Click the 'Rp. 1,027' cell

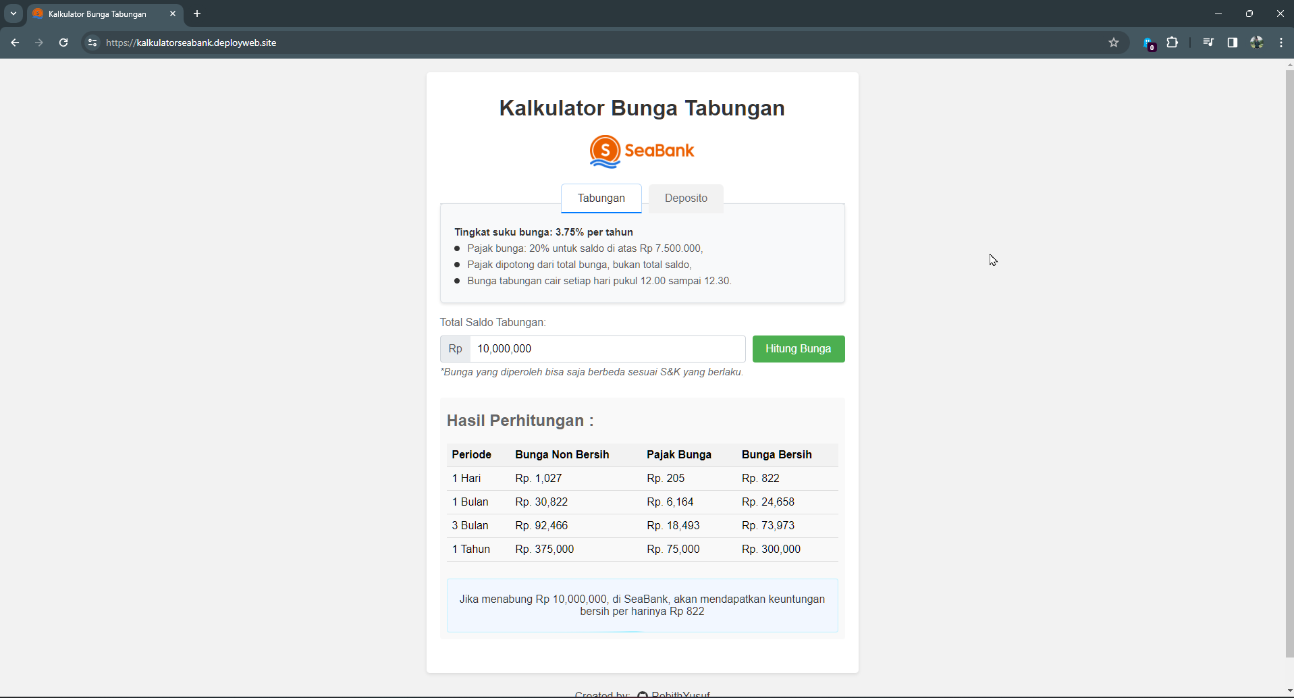coord(539,479)
